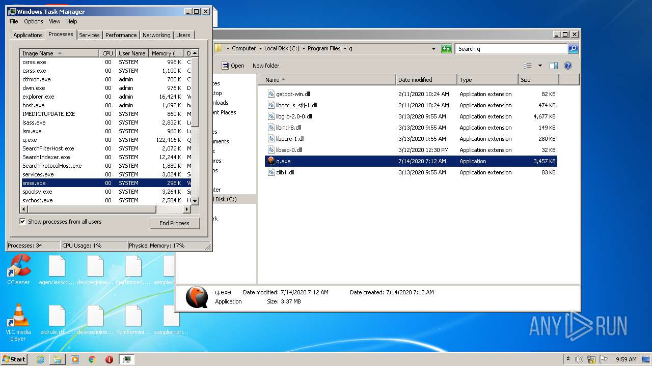Open the Options menu in Task Manager
Screen dimensions: 652x366
34,21
